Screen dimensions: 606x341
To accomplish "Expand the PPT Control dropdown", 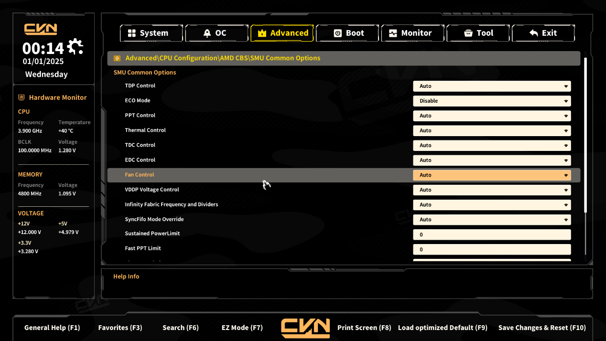I will coord(492,116).
